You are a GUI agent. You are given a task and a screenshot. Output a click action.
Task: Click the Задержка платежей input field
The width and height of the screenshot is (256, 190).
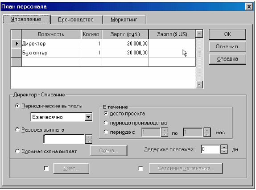211,149
